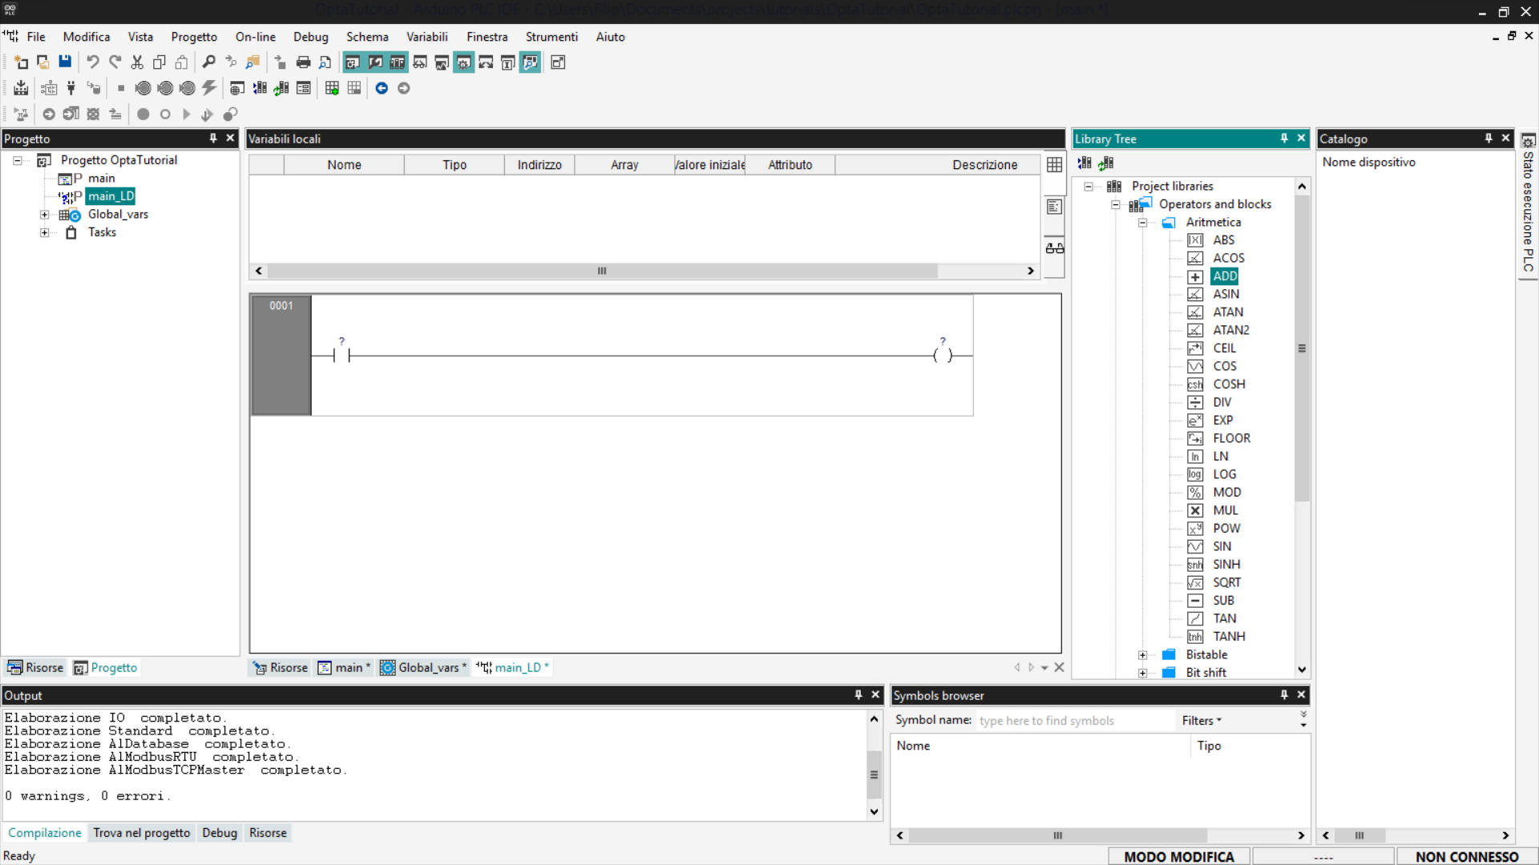1539x865 pixels.
Task: Expand the Bistable library folder
Action: [1143, 655]
